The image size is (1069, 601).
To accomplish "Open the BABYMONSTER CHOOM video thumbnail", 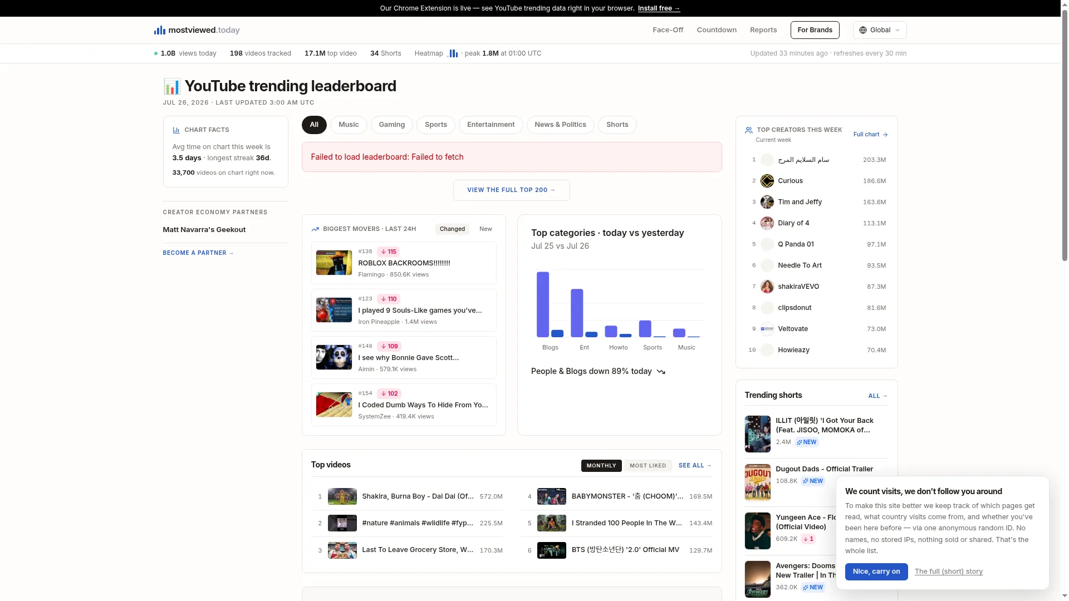I will point(552,496).
